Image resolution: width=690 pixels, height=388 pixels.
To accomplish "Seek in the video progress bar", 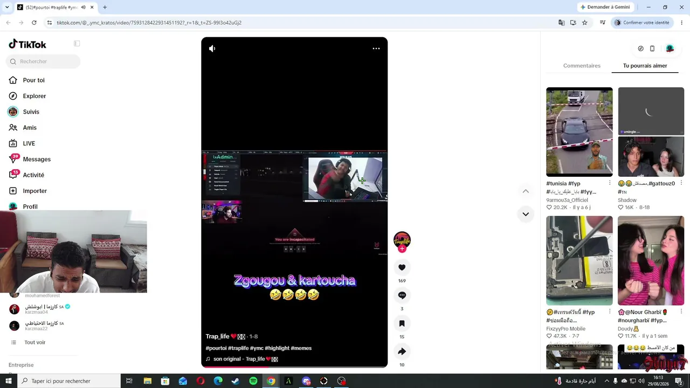I will coord(294,366).
